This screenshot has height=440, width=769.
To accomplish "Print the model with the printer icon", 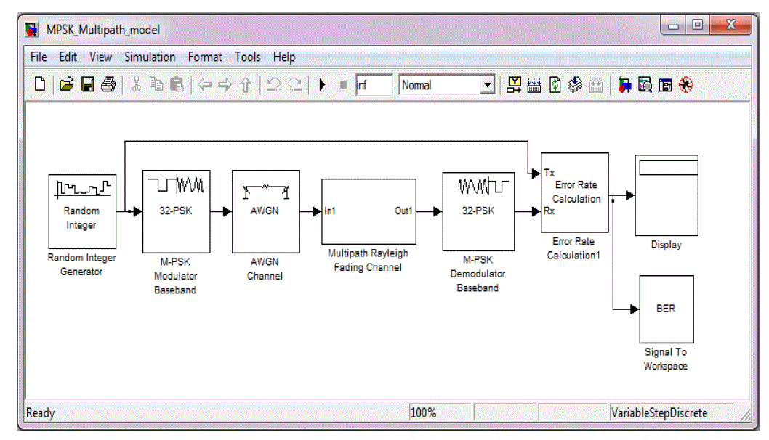I will (x=108, y=86).
